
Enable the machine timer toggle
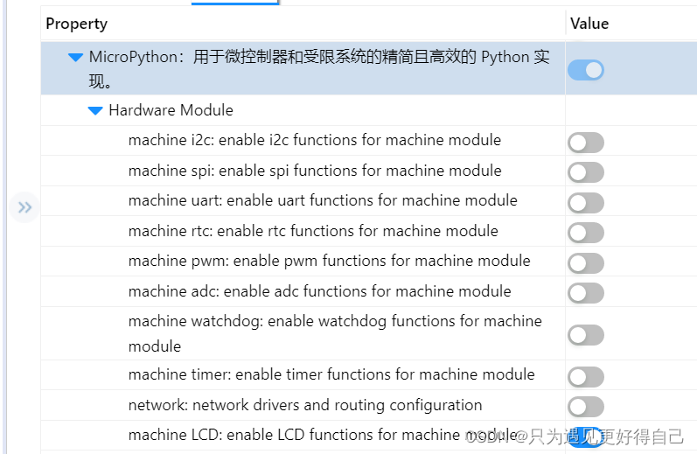click(585, 377)
